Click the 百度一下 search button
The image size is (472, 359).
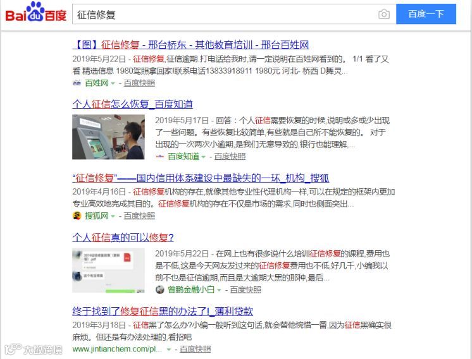click(x=426, y=14)
